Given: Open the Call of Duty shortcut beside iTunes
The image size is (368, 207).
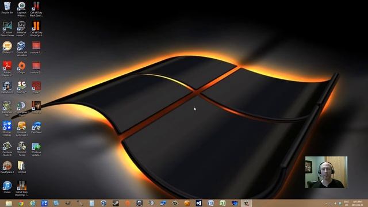Looking at the screenshot, I should pyautogui.click(x=22, y=189).
